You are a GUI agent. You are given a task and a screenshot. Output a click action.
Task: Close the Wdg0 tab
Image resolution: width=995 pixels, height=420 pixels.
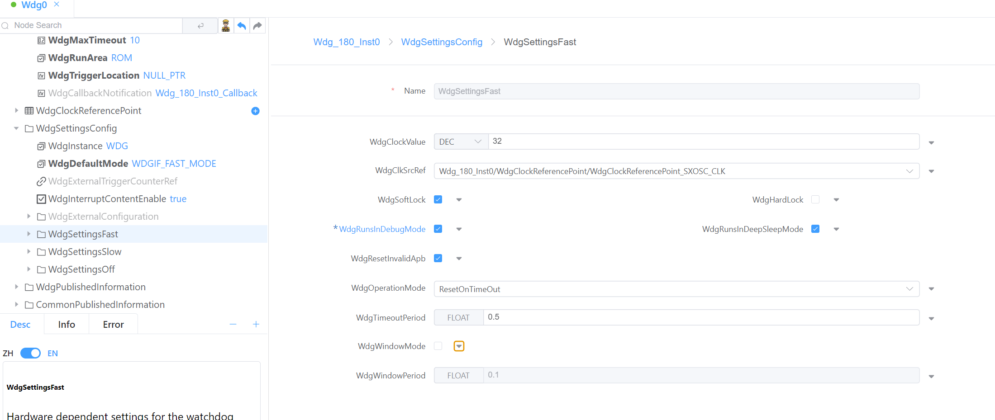(x=57, y=5)
